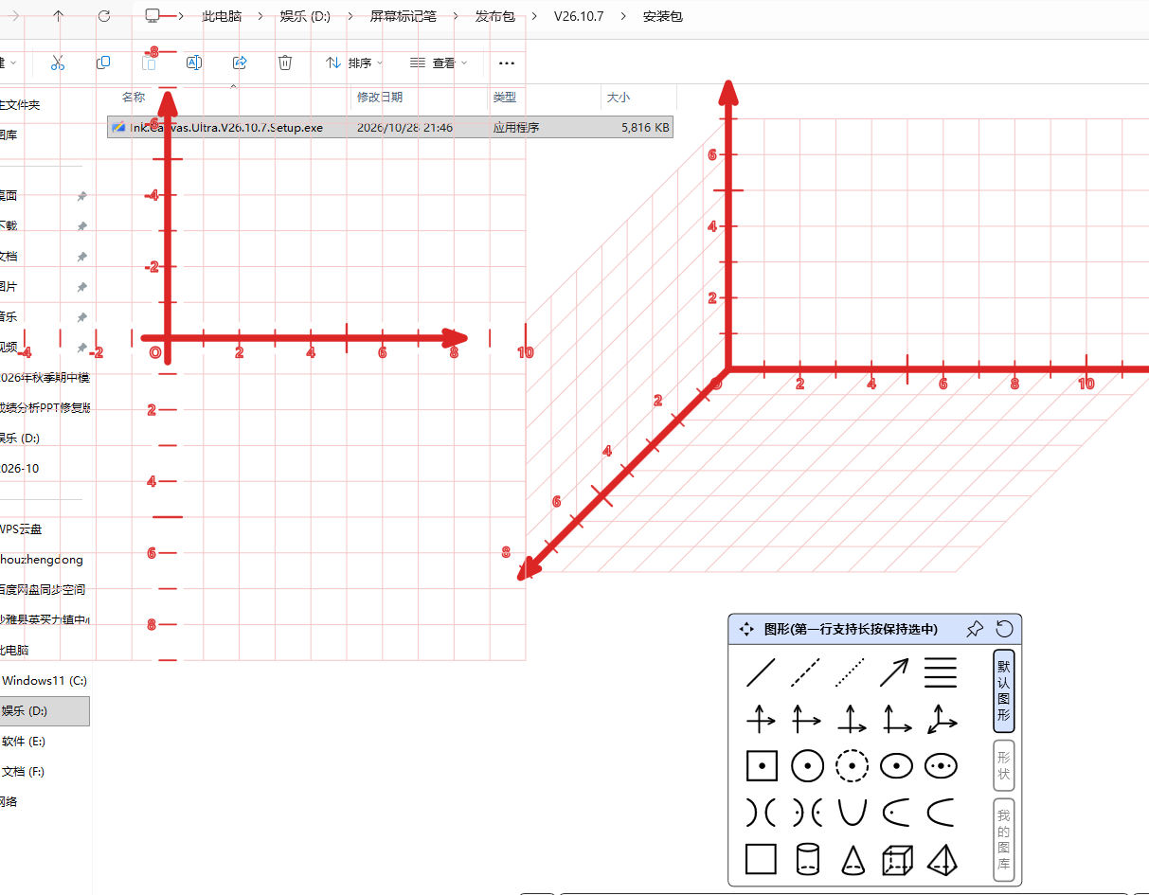Click the Delete trash icon in Explorer
The height and width of the screenshot is (895, 1149).
[x=285, y=63]
